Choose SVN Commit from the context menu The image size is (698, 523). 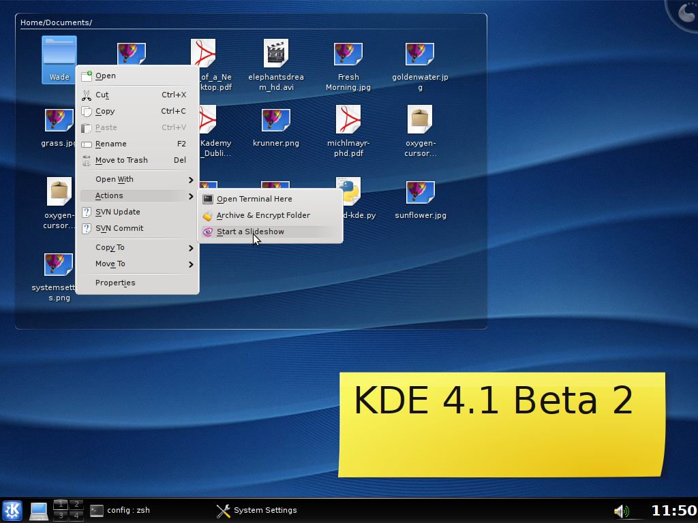[138, 228]
